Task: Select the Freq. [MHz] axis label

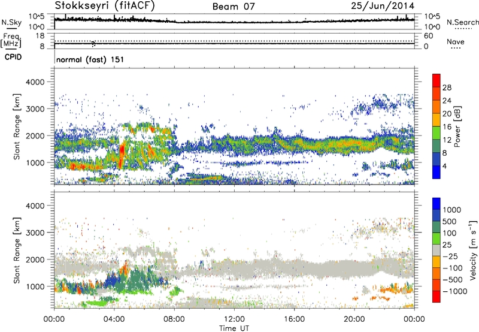Action: (11, 41)
